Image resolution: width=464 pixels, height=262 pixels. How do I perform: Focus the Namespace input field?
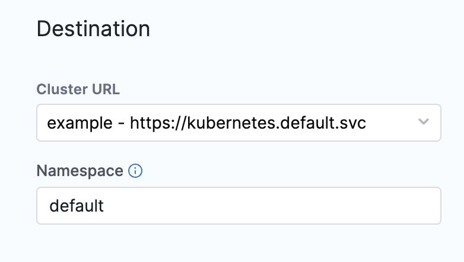239,206
